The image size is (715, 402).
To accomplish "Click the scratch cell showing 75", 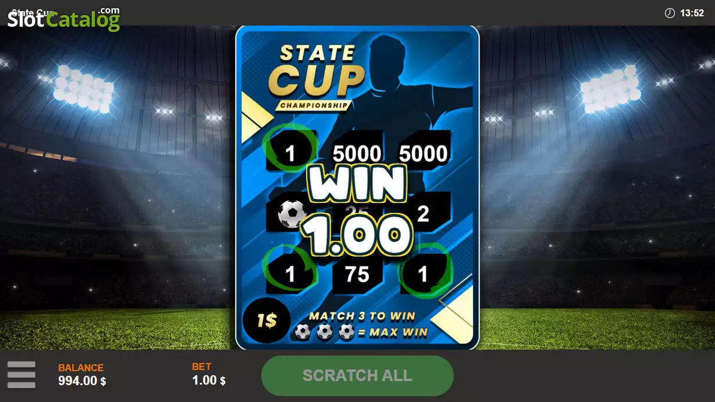I will click(x=357, y=274).
